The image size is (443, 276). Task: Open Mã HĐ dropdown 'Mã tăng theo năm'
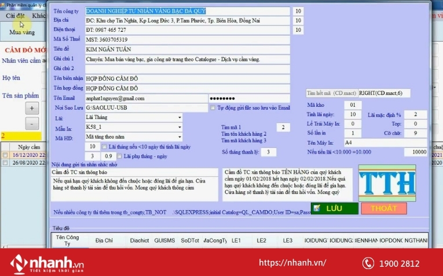tap(179, 137)
